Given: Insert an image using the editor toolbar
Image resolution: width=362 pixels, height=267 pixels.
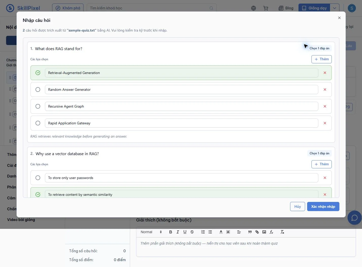Looking at the screenshot, I should coord(264,232).
